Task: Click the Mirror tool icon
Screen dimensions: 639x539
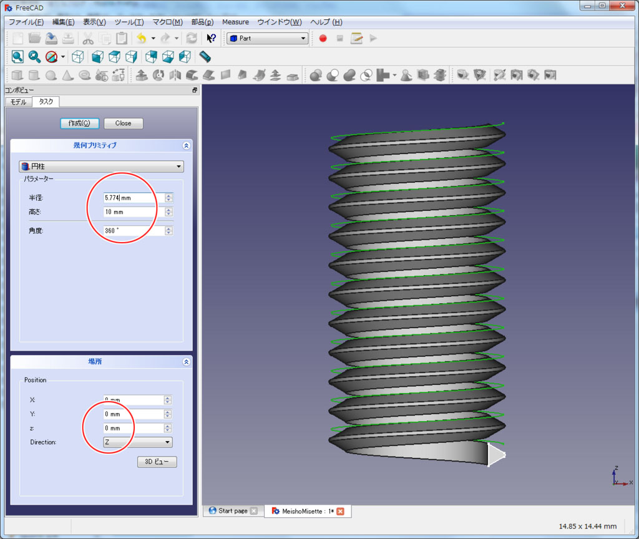Action: click(175, 75)
